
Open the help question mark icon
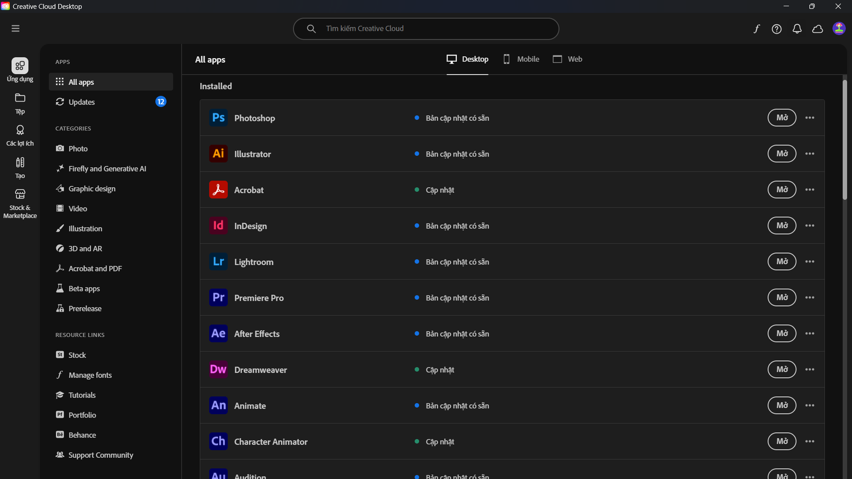776,29
